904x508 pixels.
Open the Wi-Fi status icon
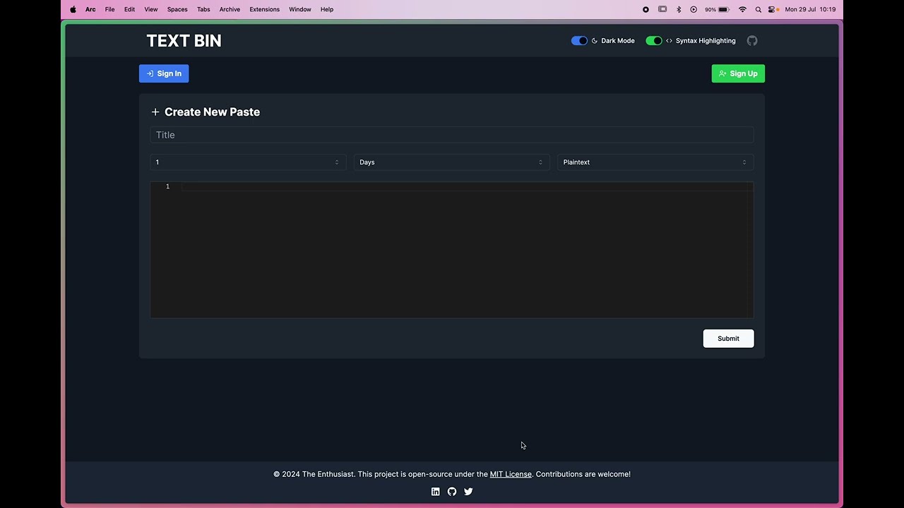(742, 9)
